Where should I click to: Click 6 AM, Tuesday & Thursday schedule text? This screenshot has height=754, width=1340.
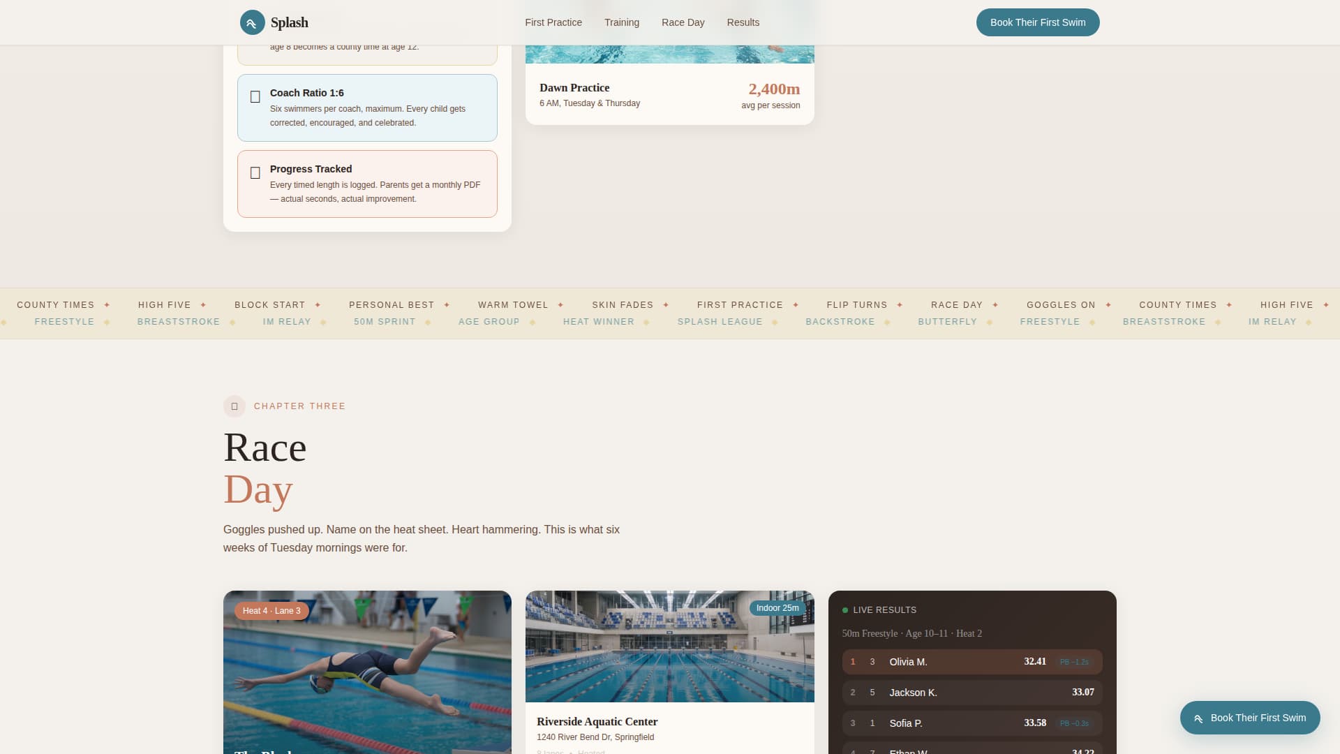pyautogui.click(x=590, y=103)
